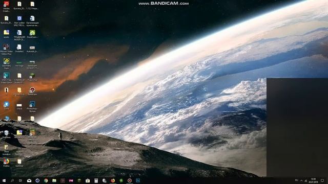Screen dimensions: 328x184
Task: Open Photoshop from the taskbar
Action: [x=138, y=180]
